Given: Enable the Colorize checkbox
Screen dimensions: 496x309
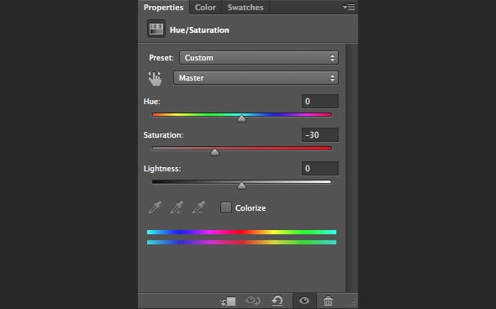Looking at the screenshot, I should coord(226,207).
